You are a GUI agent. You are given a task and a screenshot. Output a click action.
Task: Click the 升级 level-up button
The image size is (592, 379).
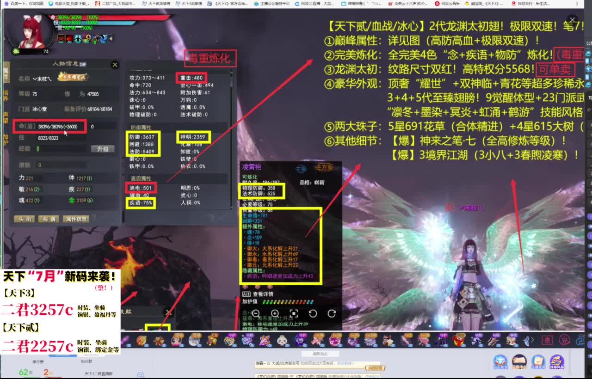pos(102,149)
